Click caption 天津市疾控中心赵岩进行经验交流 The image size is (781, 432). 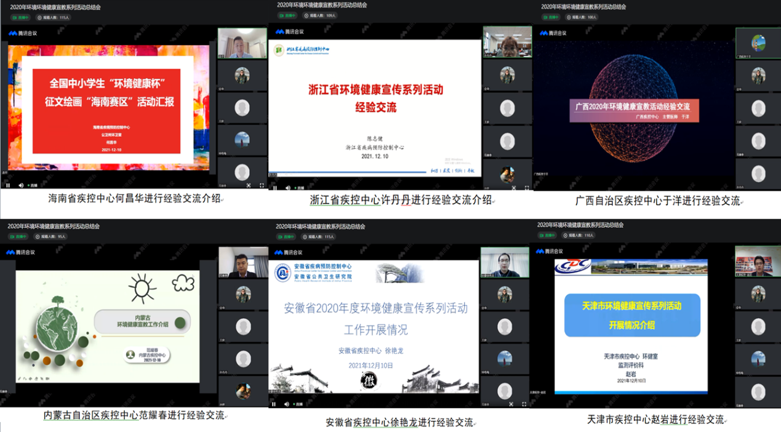click(x=655, y=420)
